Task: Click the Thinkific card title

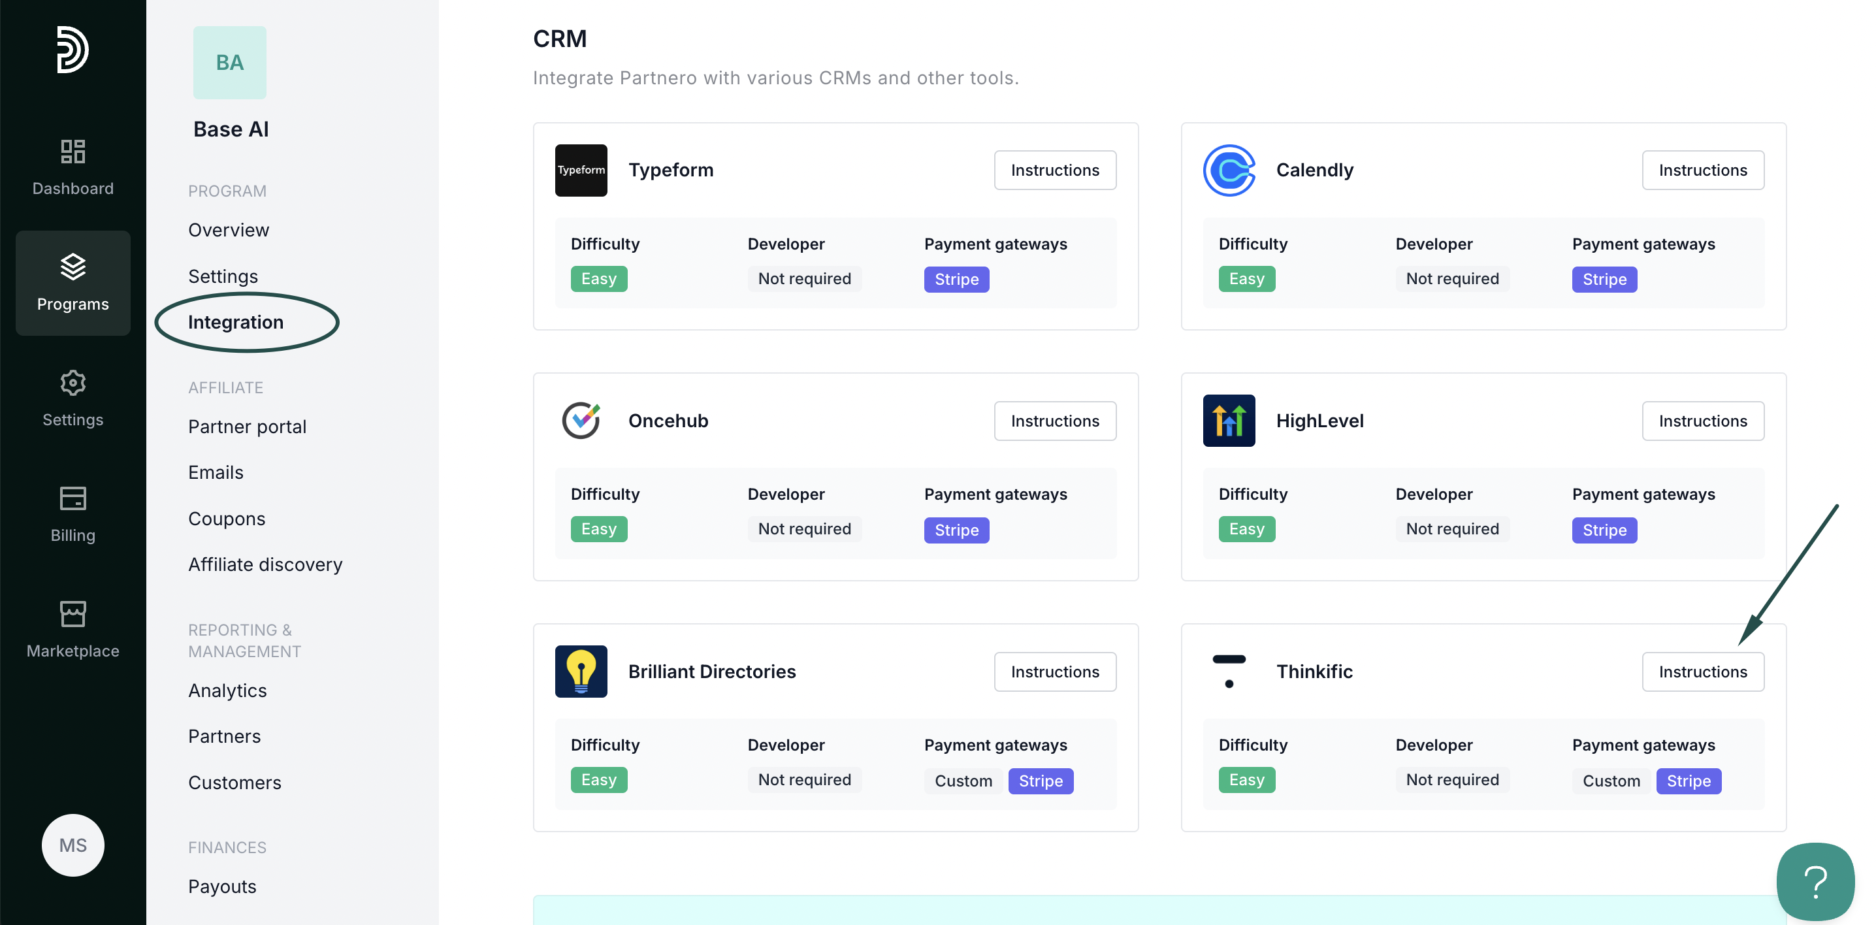Action: pyautogui.click(x=1314, y=671)
